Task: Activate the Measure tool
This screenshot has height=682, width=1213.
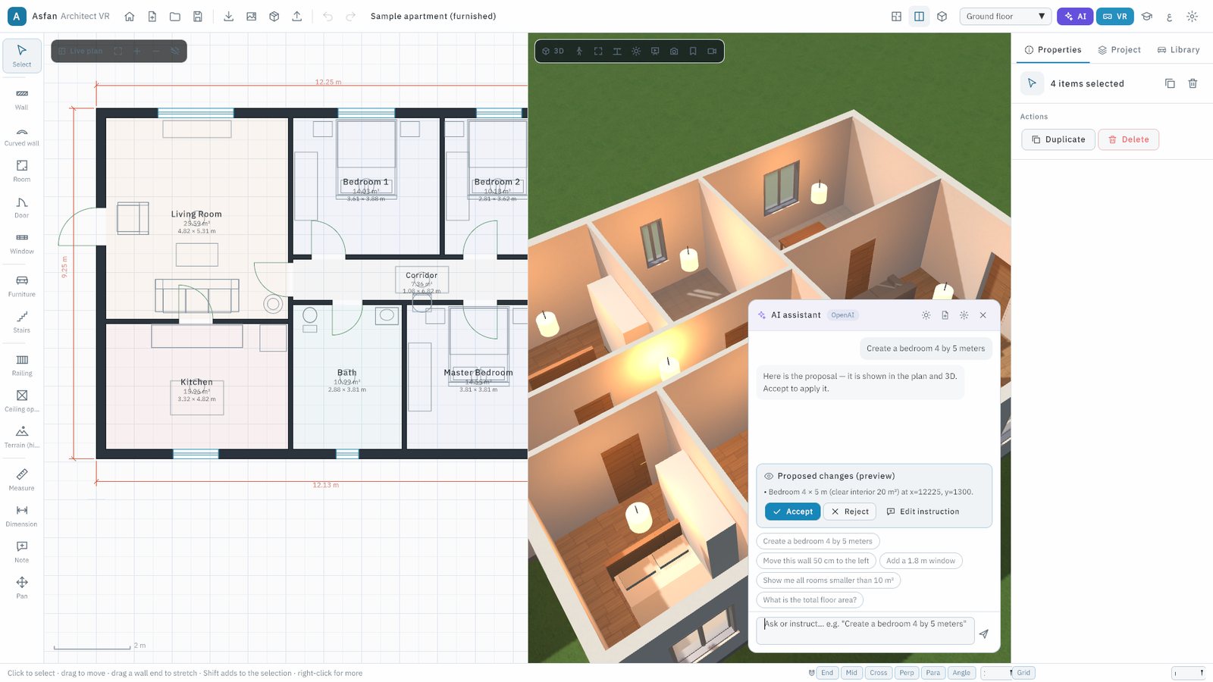Action: tap(22, 480)
